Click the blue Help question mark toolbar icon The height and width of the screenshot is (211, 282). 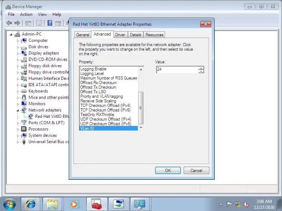pyautogui.click(x=50, y=23)
